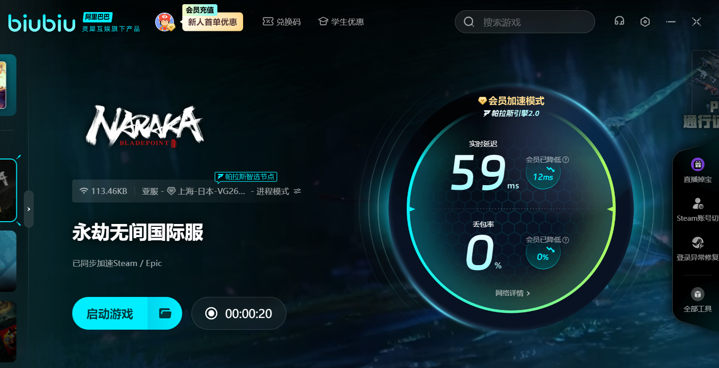Click 帕拉斯引擎2.0 label
The image size is (719, 368).
pyautogui.click(x=511, y=113)
